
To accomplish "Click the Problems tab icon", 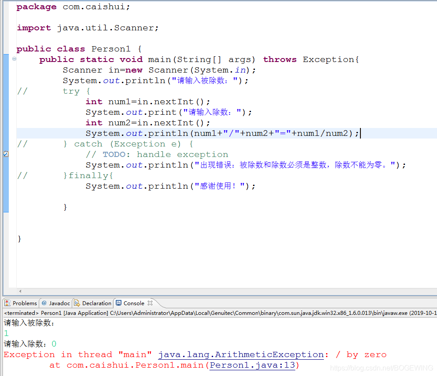I will click(7, 303).
